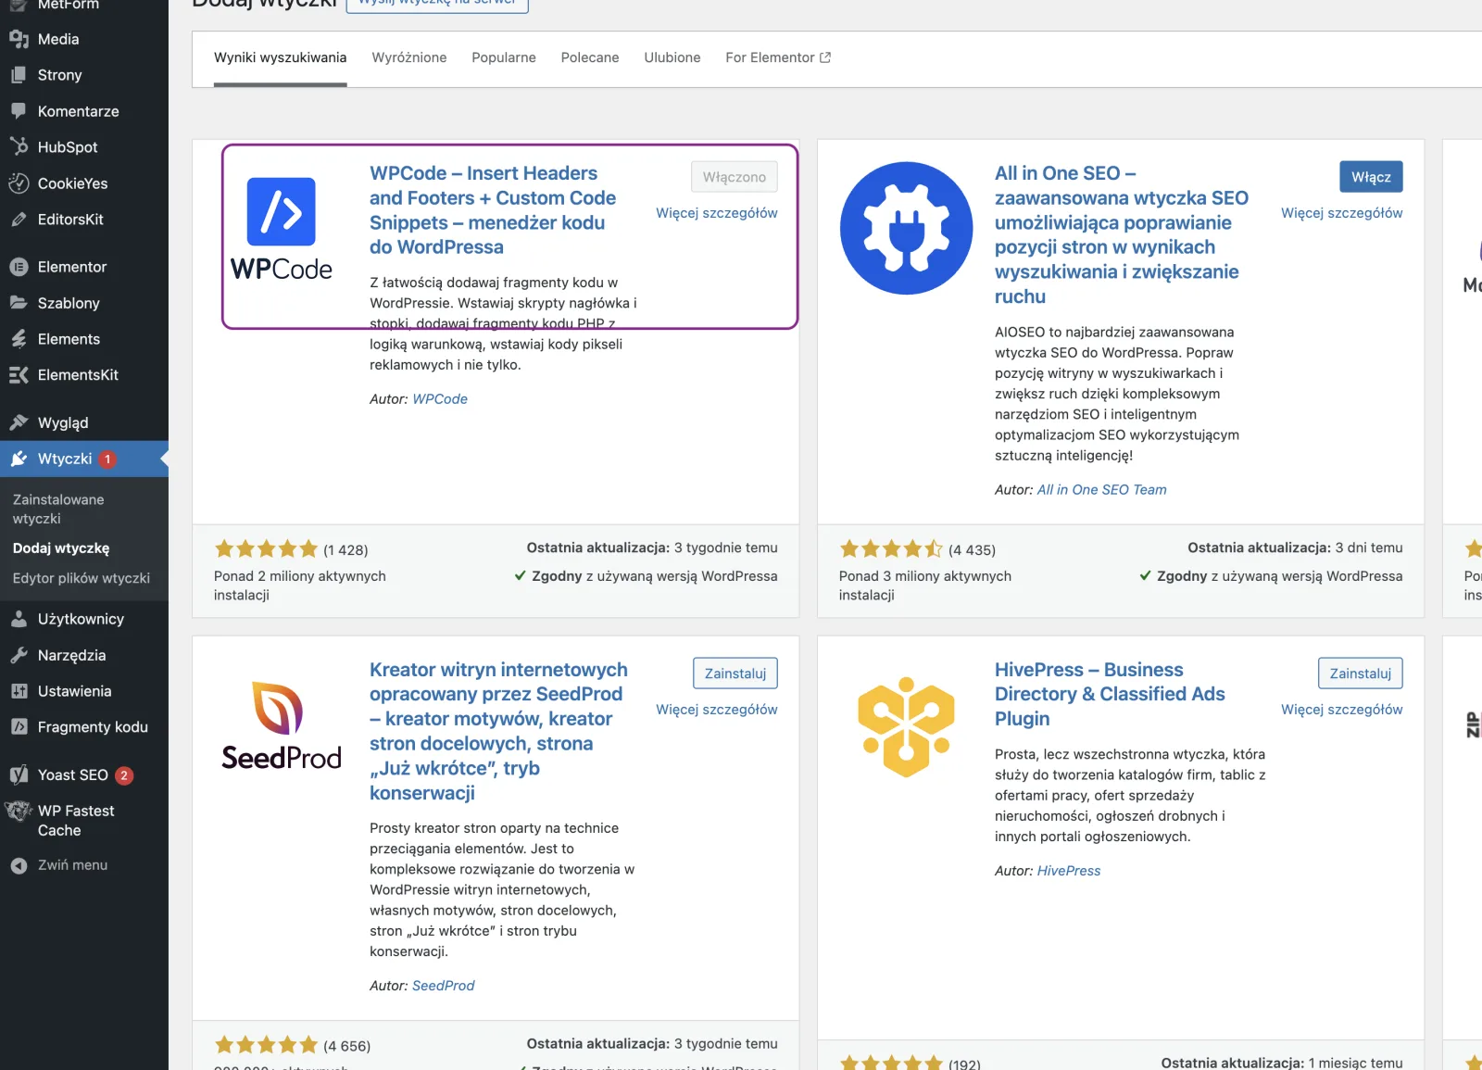
Task: Open the WPCode Insert Headers and Footers title
Action: click(x=493, y=210)
